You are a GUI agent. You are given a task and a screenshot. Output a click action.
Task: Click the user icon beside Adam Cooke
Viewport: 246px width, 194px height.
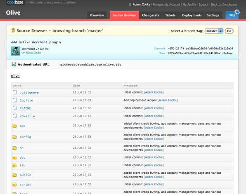point(130,5)
